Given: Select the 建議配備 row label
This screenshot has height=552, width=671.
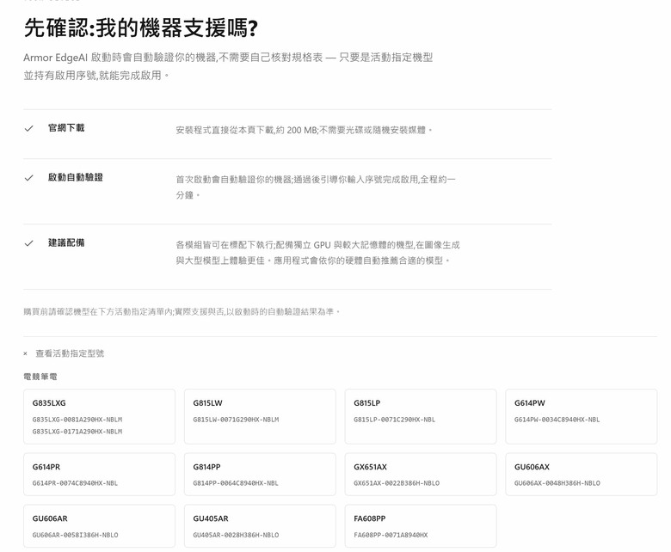Looking at the screenshot, I should click(66, 242).
